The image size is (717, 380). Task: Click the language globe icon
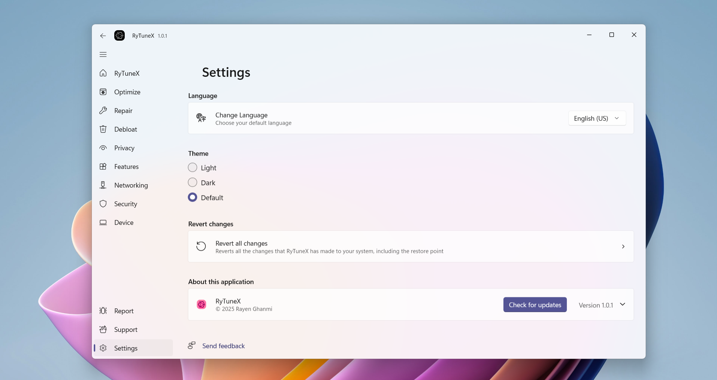[x=201, y=118]
